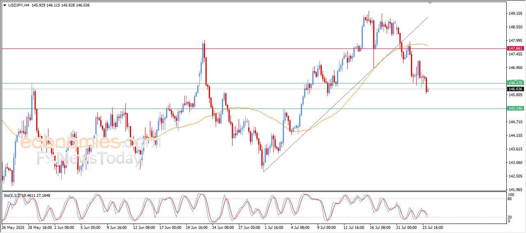Click the 143.615 value on price axis
Viewport: 526px width, 233px height.
click(515, 149)
